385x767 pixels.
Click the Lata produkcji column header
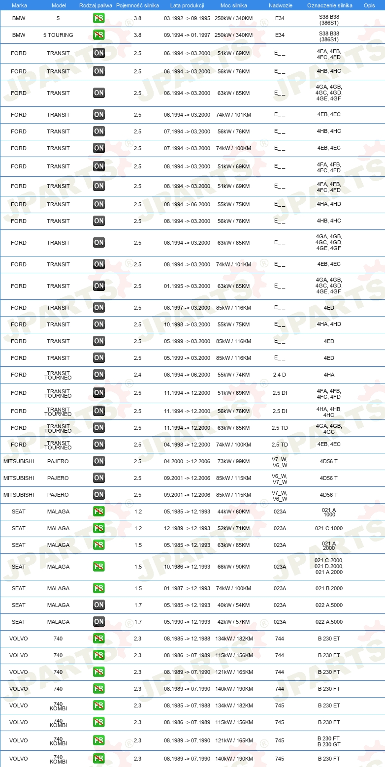(187, 5)
